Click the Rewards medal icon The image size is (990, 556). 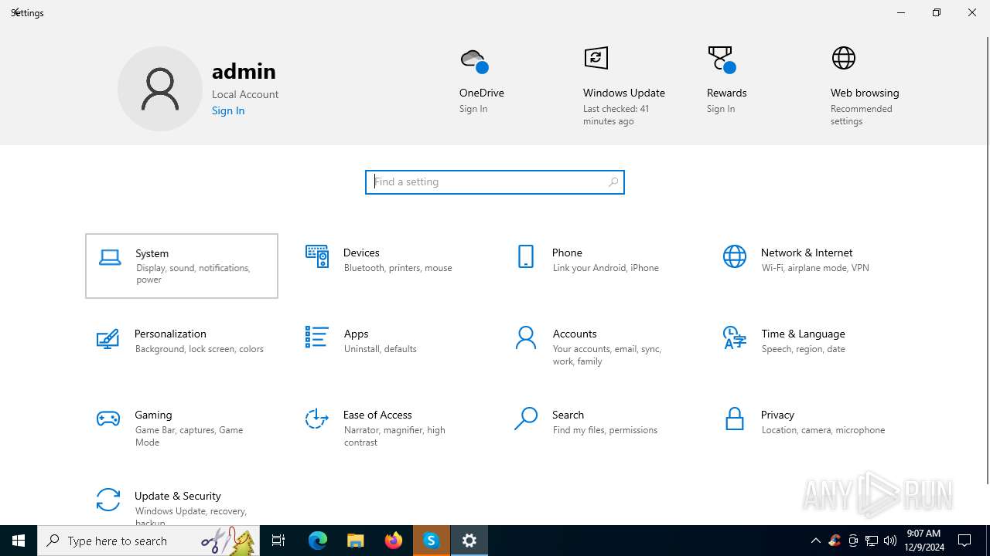pos(722,59)
